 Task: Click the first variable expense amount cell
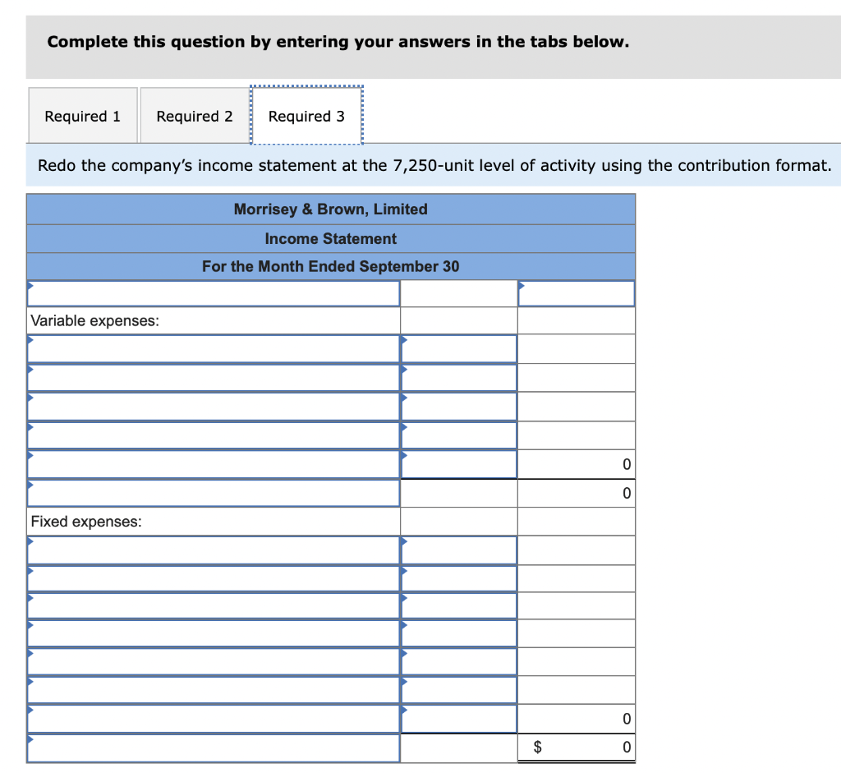tap(458, 348)
